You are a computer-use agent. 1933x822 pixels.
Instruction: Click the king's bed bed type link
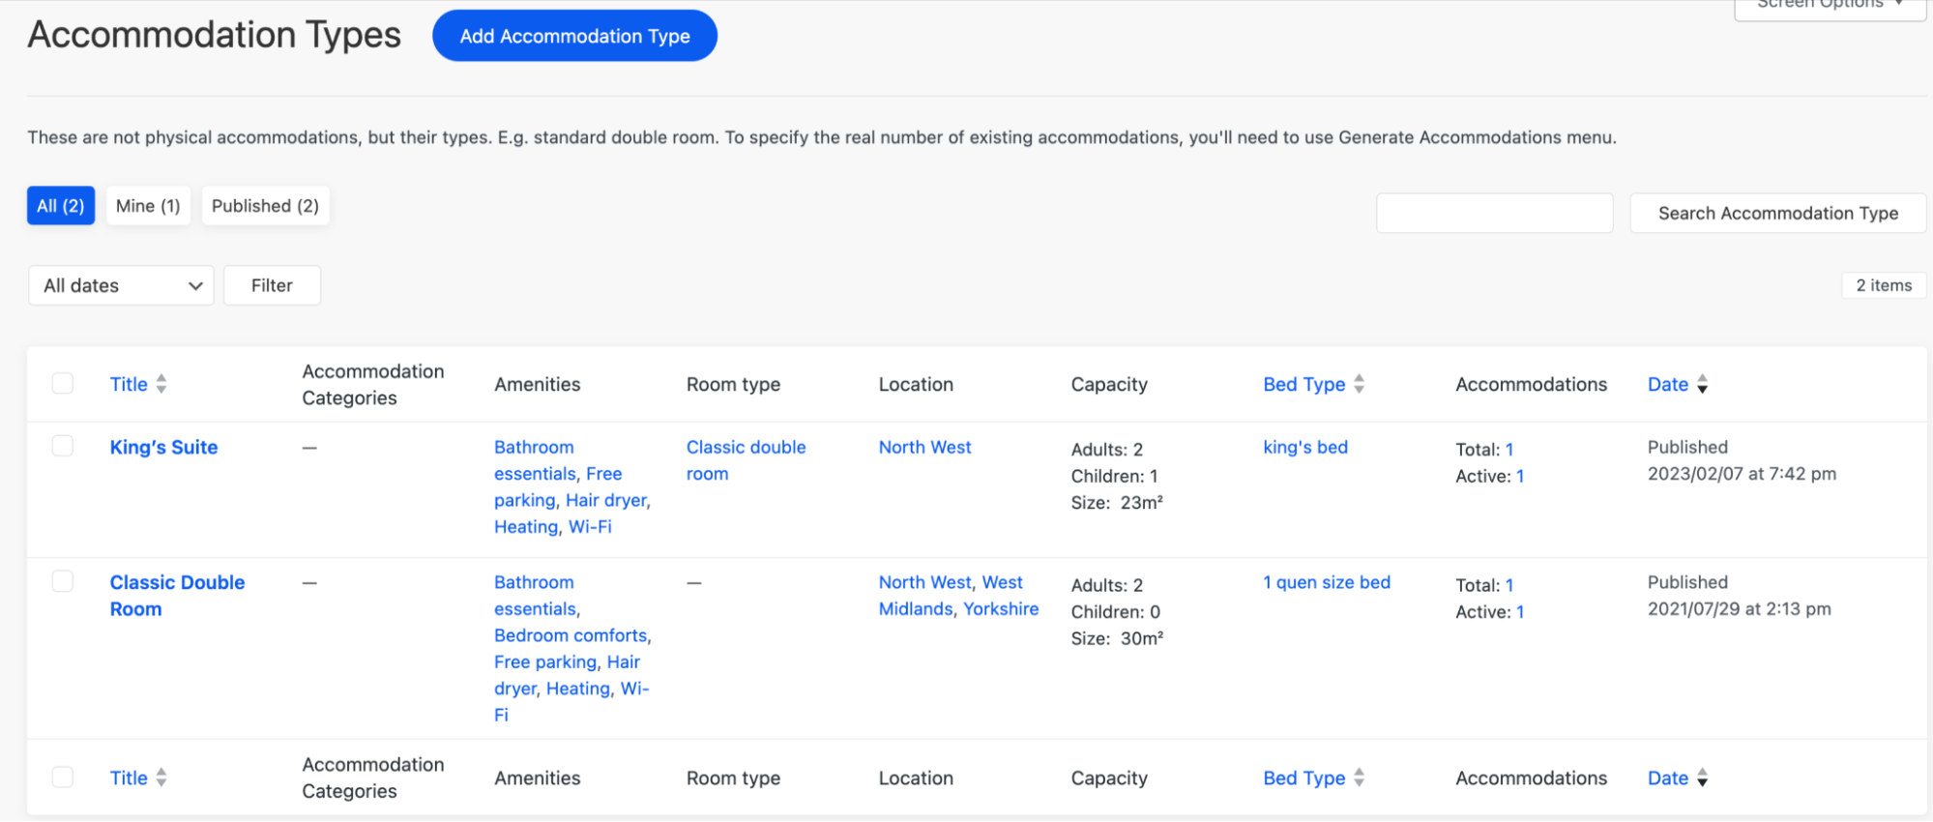click(1305, 447)
